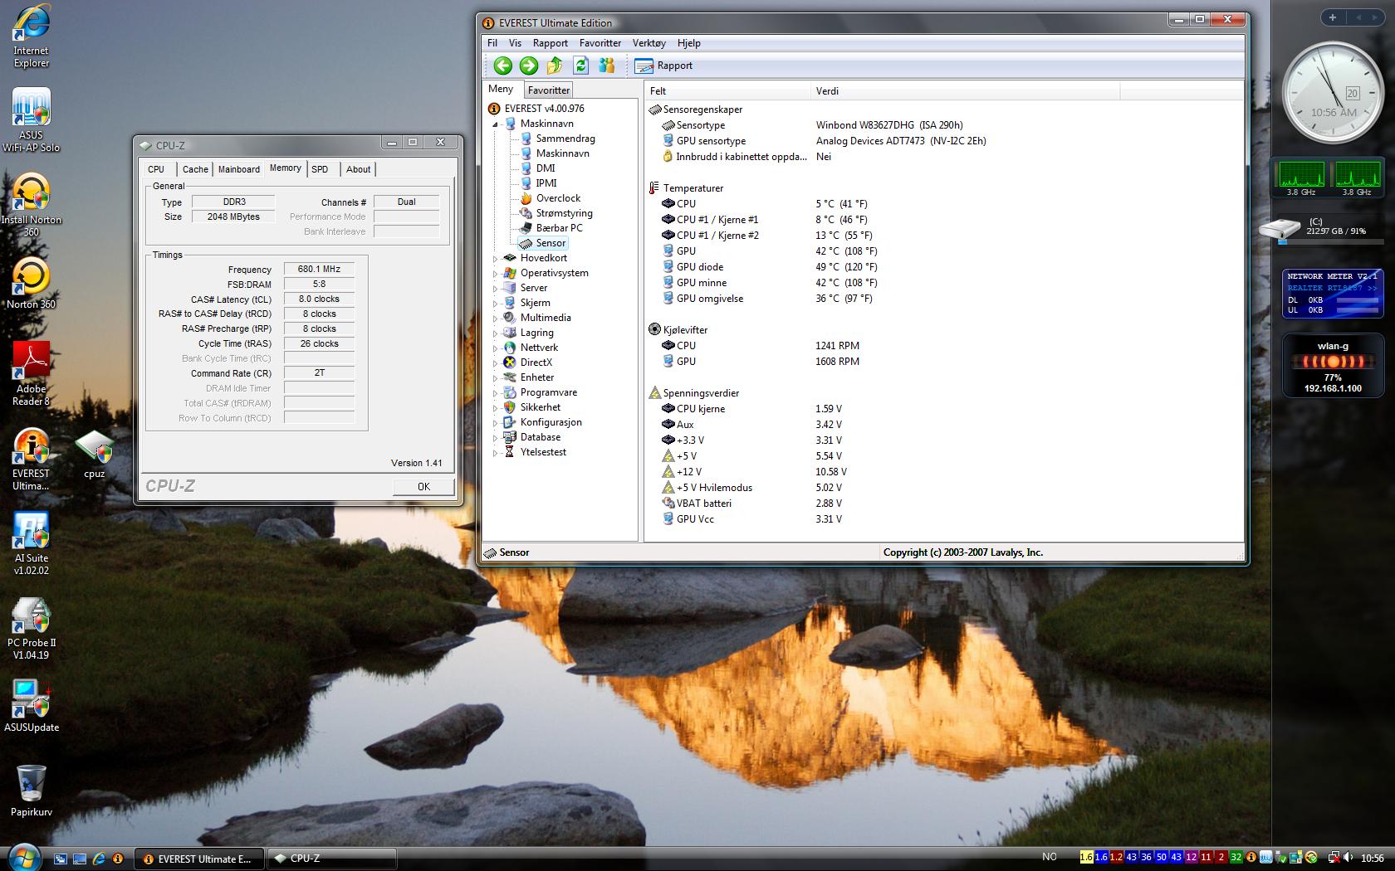Expand the Operativsystem tree node
Screen dimensions: 1395x871
[496, 273]
